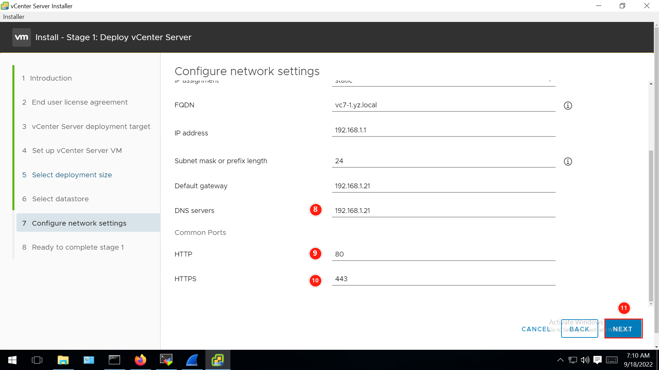The image size is (659, 370).
Task: Show hidden system tray icons
Action: pos(560,360)
